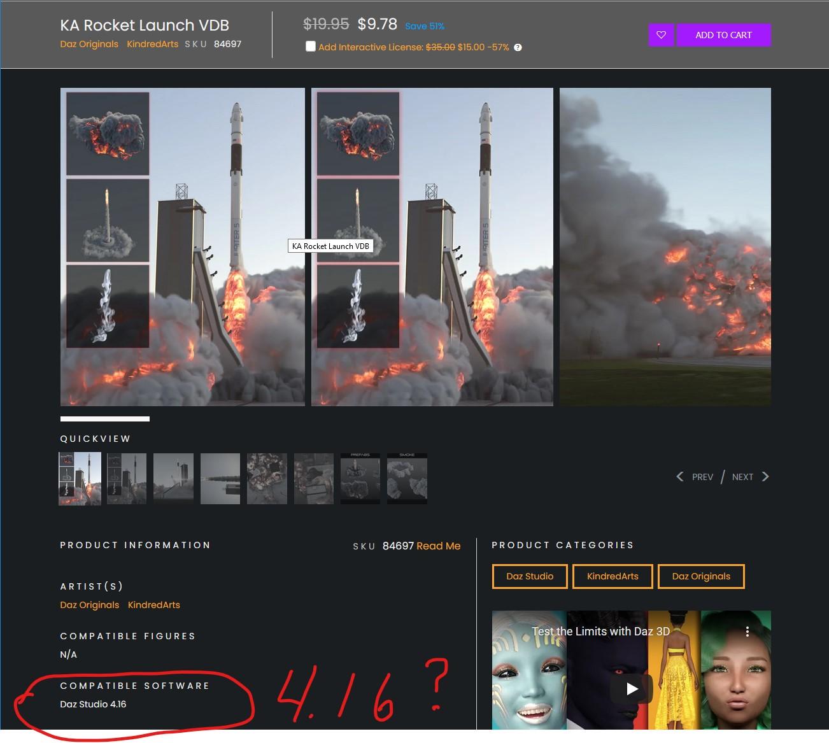Select the KindredArts category button
The height and width of the screenshot is (743, 829).
coord(613,576)
